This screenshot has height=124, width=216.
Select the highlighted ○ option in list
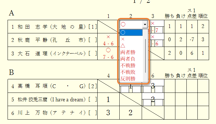click(x=131, y=32)
